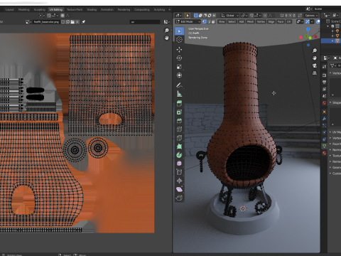Select the Edge Slide tool

tap(179, 172)
